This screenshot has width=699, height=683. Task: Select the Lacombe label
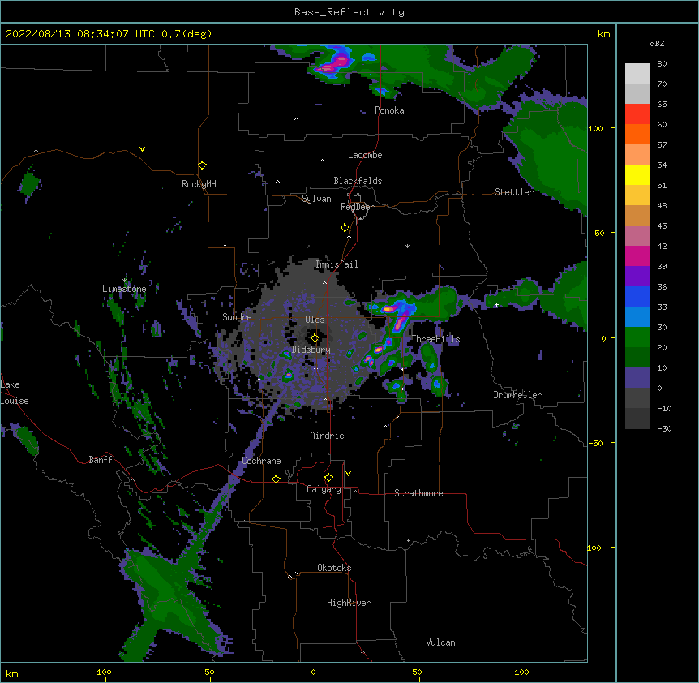(x=365, y=155)
